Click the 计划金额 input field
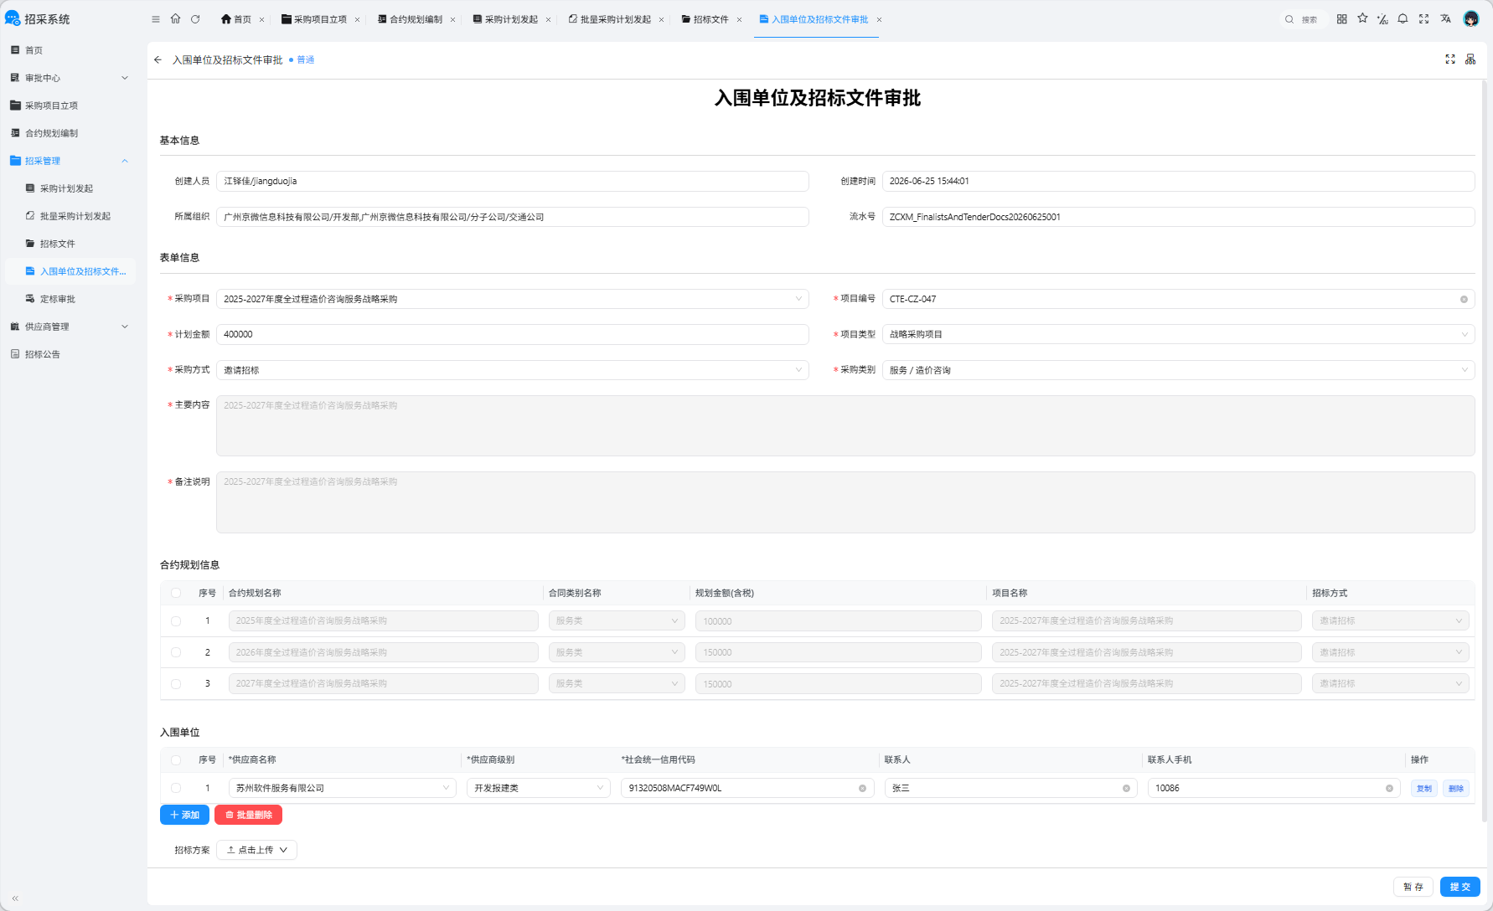The height and width of the screenshot is (911, 1493). [x=512, y=334]
